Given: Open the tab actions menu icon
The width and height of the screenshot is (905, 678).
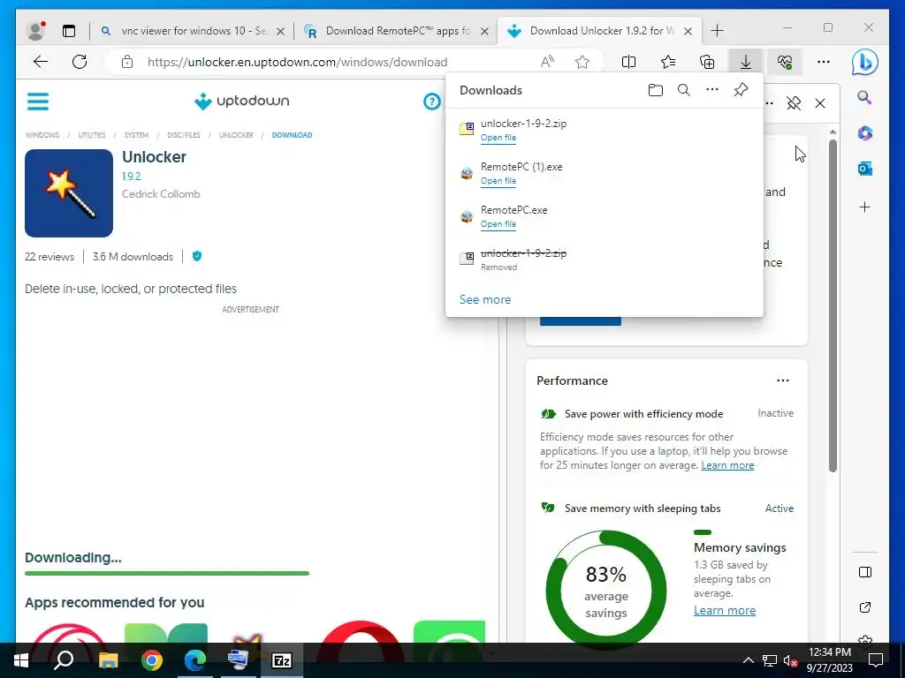Looking at the screenshot, I should click(69, 31).
